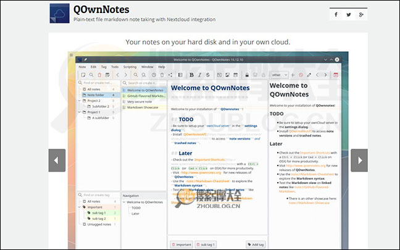Click the 'sub tag 1' tag button below editor
Image resolution: width=400 pixels, height=250 pixels.
click(206, 244)
